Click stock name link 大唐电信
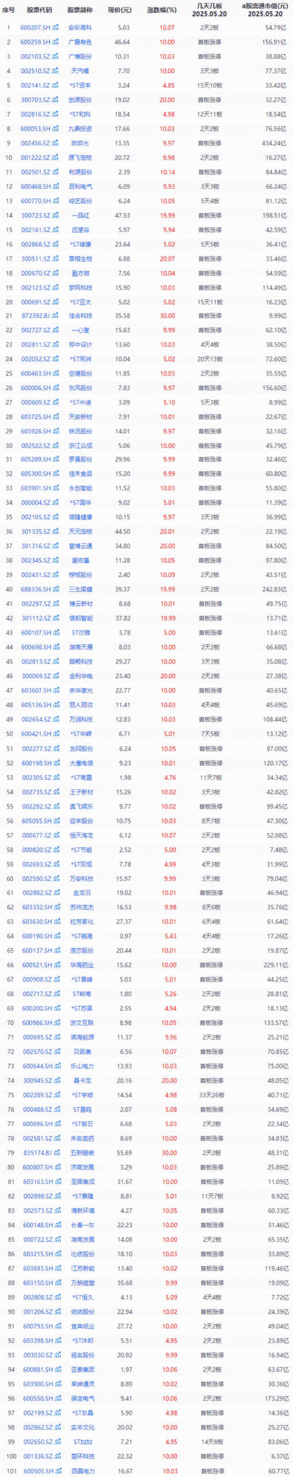 pos(80,763)
